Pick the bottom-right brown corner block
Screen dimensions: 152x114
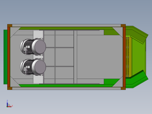pyautogui.click(x=123, y=88)
